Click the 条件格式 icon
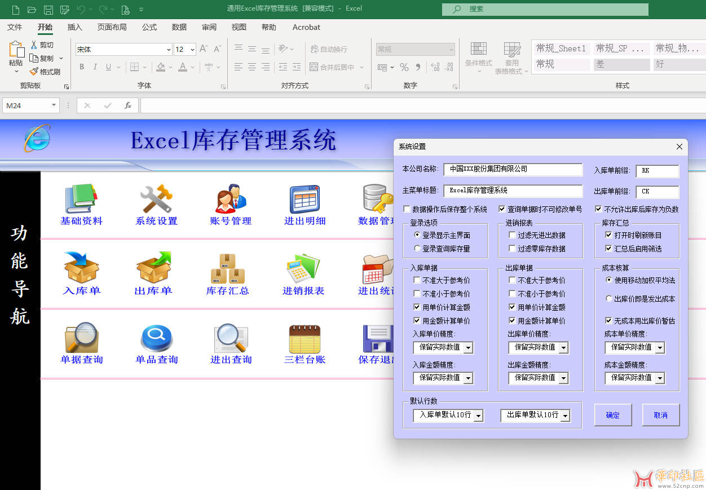This screenshot has height=490, width=706. click(x=478, y=48)
